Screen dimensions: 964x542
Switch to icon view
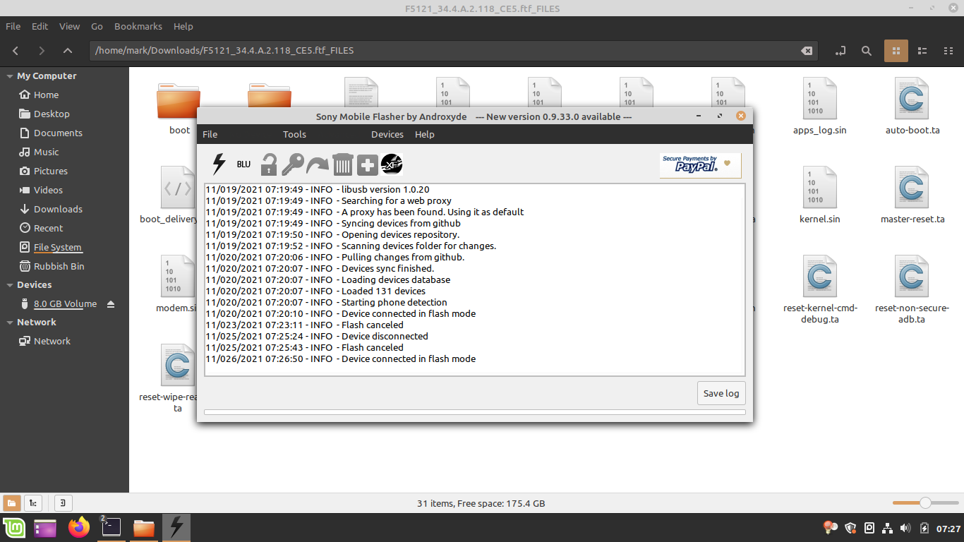tap(896, 51)
